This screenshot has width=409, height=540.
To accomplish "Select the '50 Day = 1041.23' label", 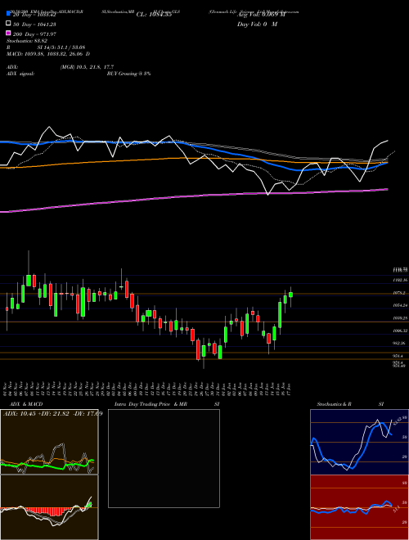I will coord(34,25).
